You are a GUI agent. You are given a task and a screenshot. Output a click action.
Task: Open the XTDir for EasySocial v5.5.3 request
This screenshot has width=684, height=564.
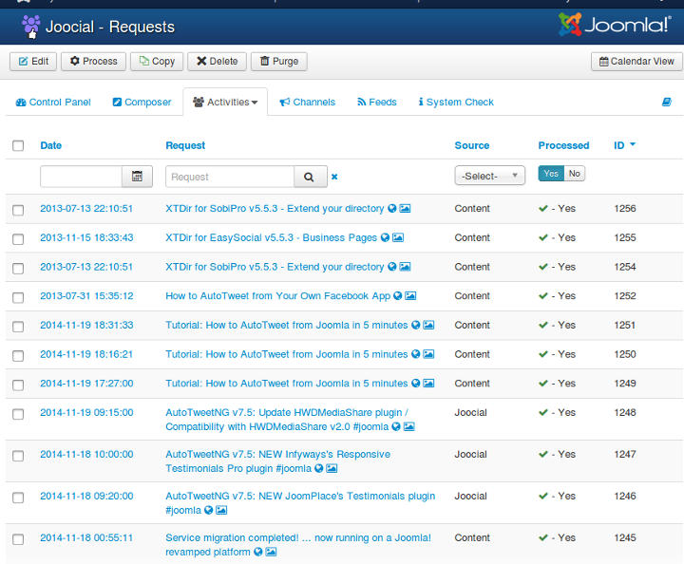(271, 237)
